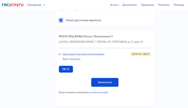Click the 22.04.24 с 08:15 date badge

pos(141,54)
